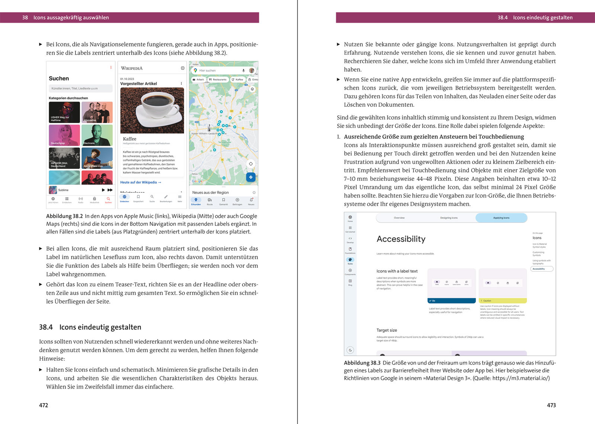Tap the Google Maps microphone icon
This screenshot has width=595, height=424.
(x=244, y=70)
